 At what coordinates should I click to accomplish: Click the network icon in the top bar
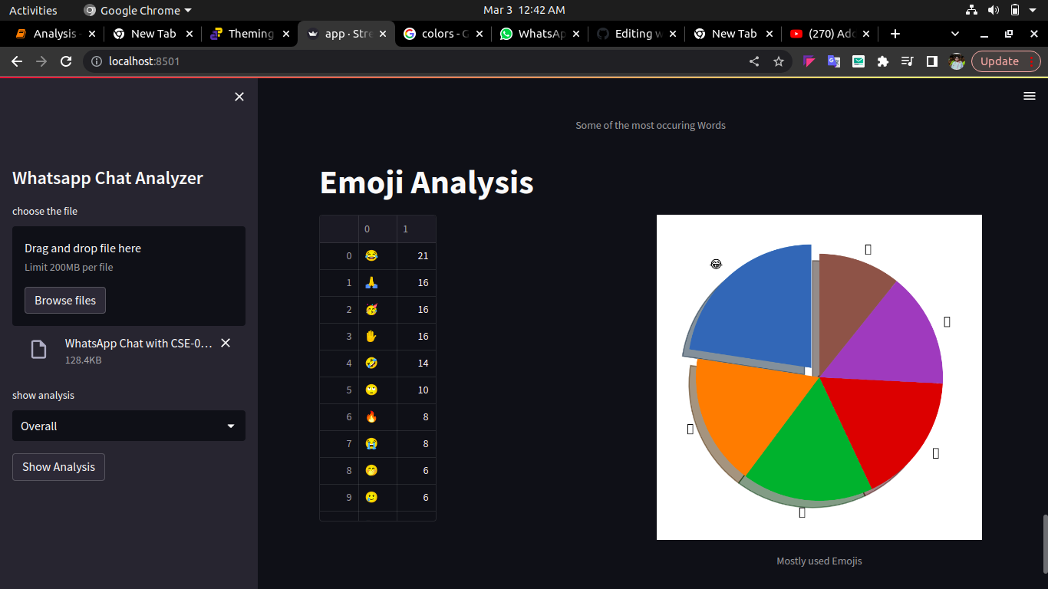pos(971,10)
